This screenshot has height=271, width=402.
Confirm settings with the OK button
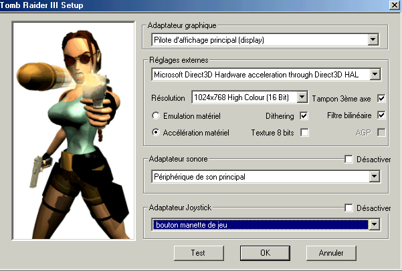tap(265, 253)
